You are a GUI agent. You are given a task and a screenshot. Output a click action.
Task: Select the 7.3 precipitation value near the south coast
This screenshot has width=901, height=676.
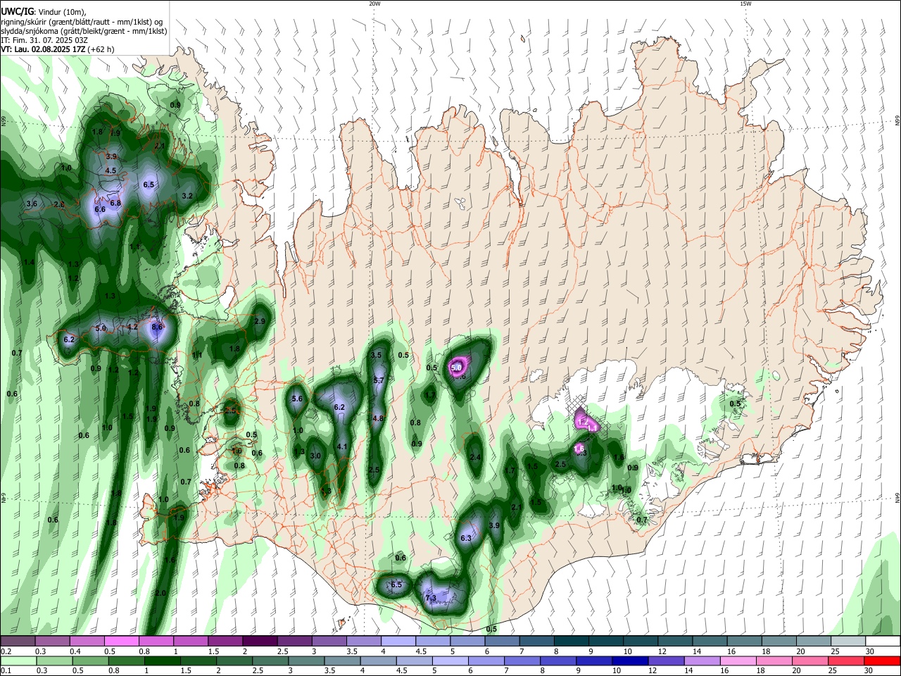click(x=431, y=599)
